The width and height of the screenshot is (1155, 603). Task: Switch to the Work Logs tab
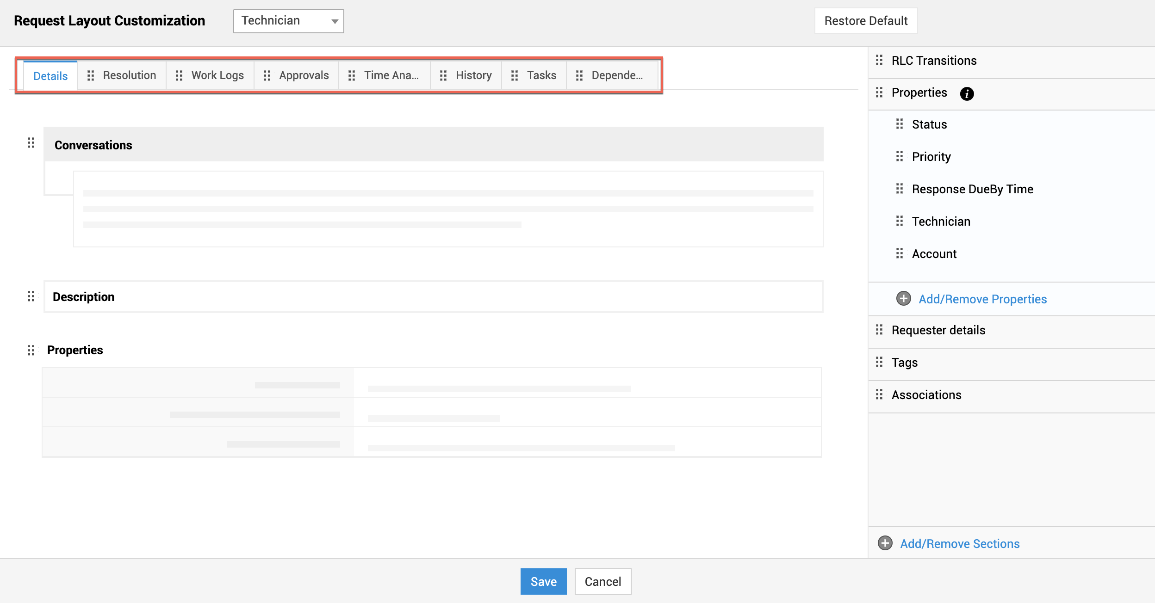pyautogui.click(x=217, y=75)
